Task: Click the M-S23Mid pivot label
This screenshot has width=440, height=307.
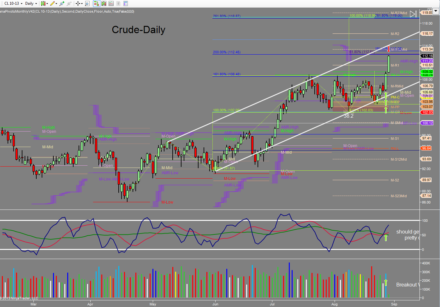Action: (x=399, y=196)
